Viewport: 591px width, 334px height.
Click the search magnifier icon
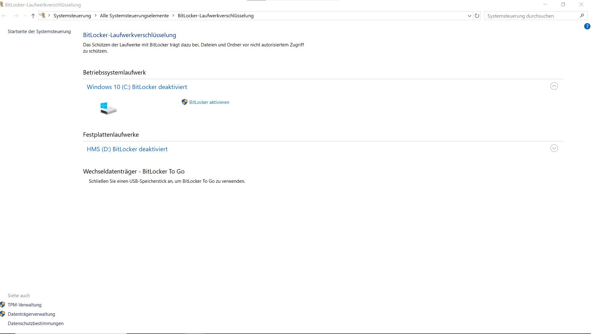[582, 16]
